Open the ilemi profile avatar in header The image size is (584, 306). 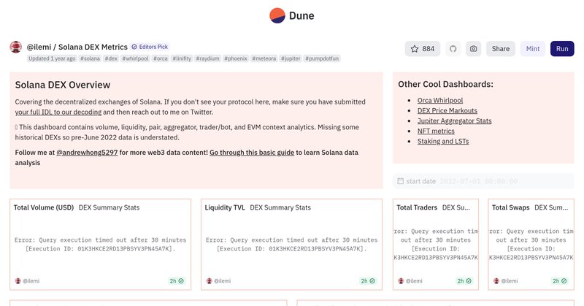[x=15, y=47]
